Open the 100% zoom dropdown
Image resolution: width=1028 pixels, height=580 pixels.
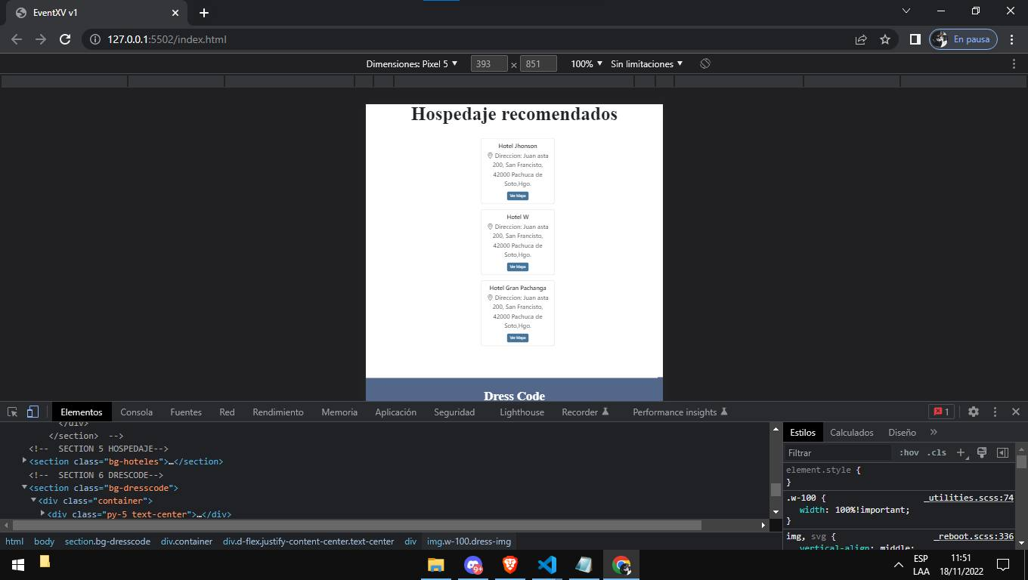pyautogui.click(x=587, y=63)
